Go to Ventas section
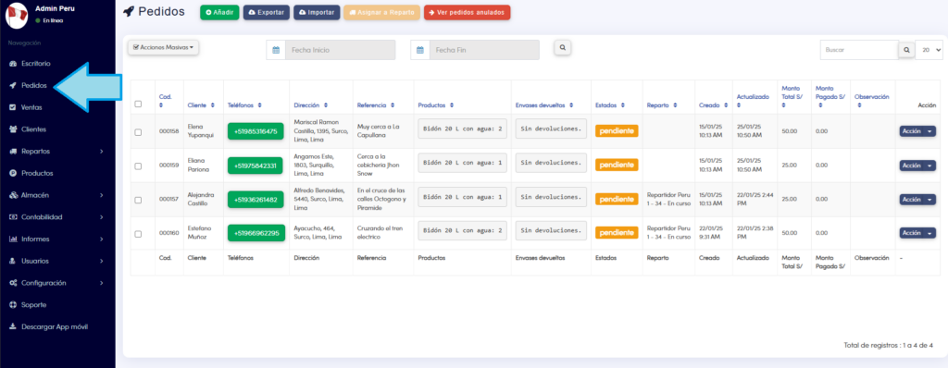The width and height of the screenshot is (948, 368). click(x=31, y=107)
